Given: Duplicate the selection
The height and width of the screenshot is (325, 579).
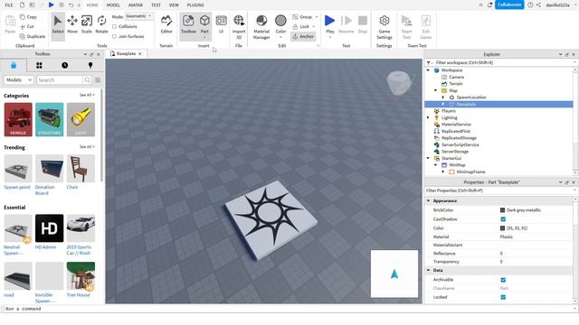Looking at the screenshot, I should (x=33, y=36).
